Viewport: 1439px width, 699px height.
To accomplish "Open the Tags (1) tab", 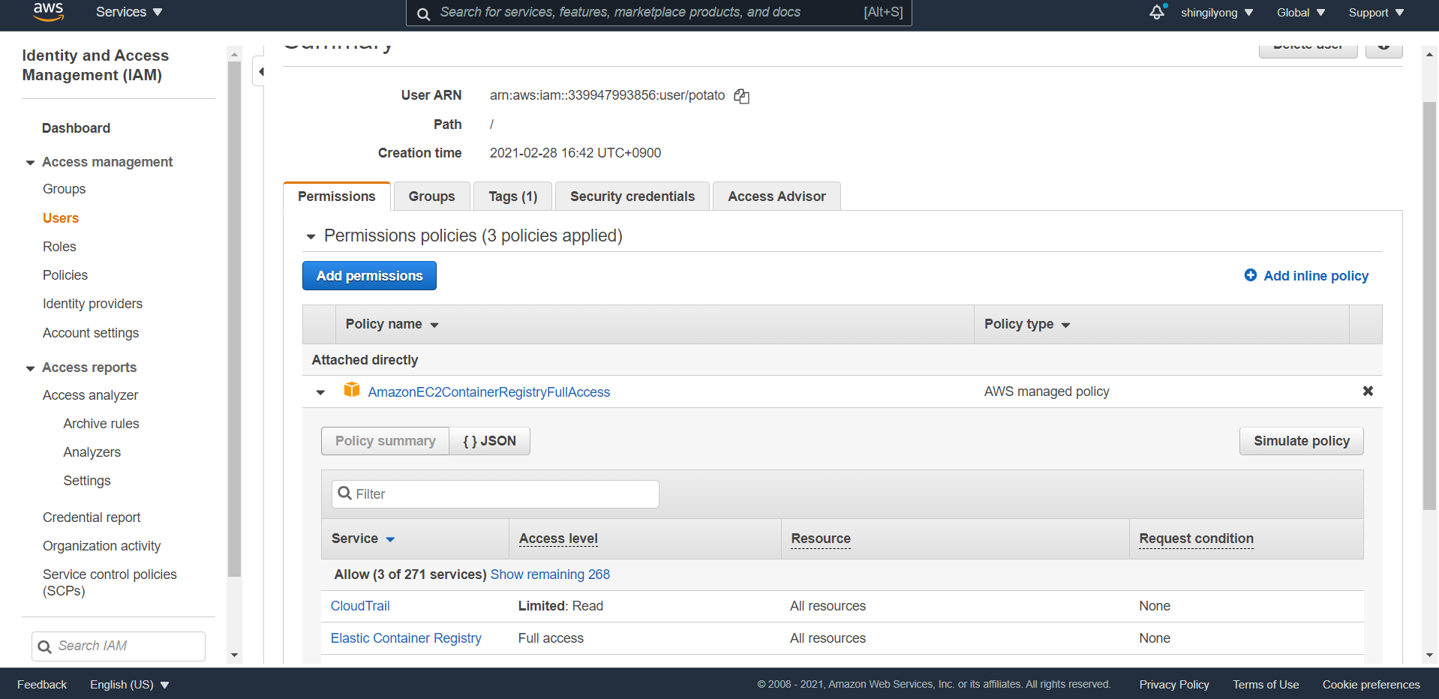I will (x=513, y=196).
